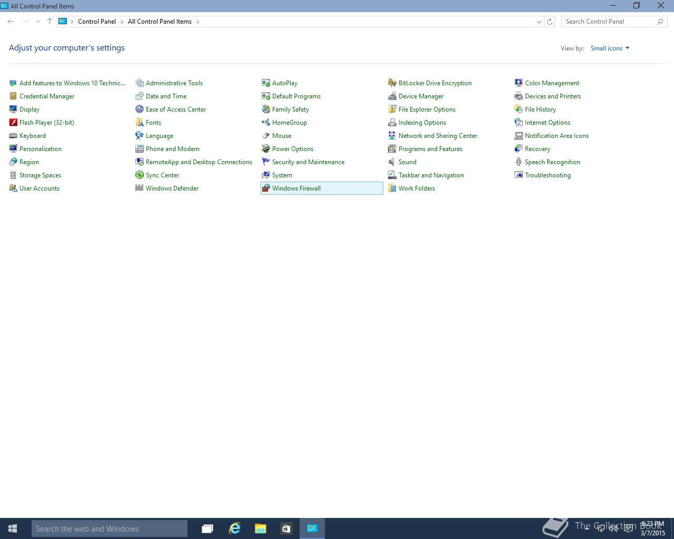
Task: Click the Internet Options globe icon
Action: click(519, 123)
